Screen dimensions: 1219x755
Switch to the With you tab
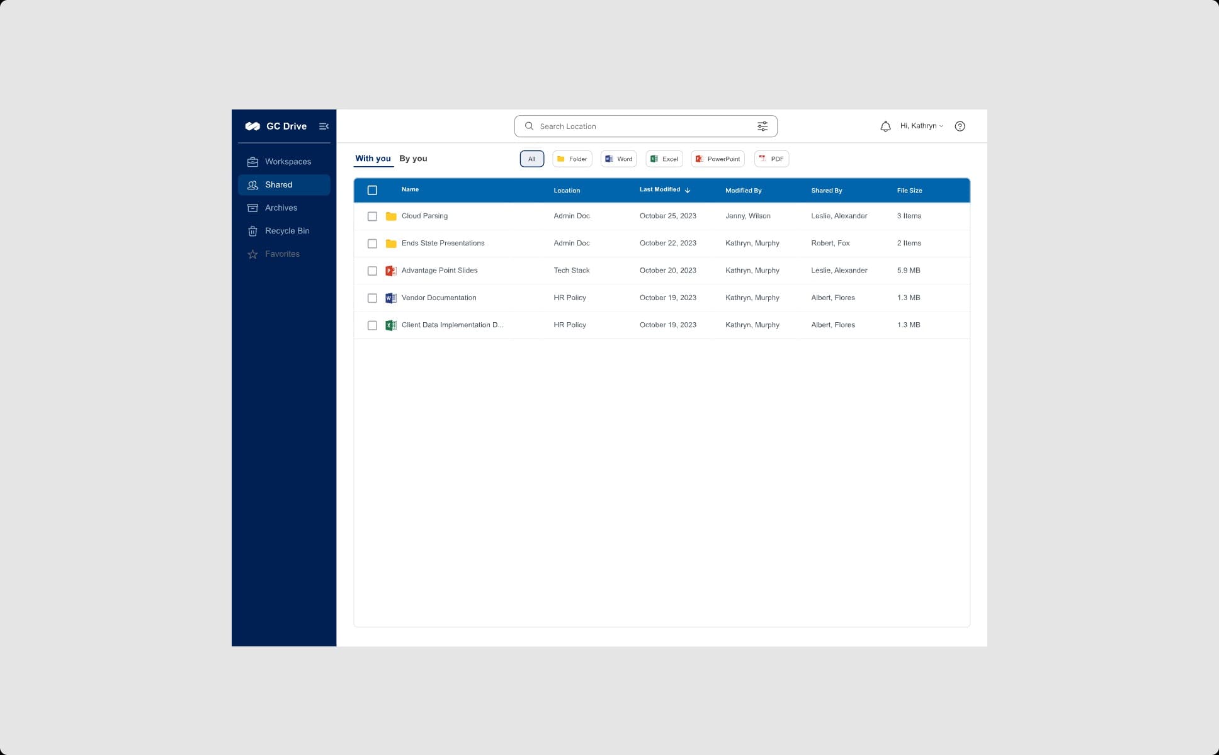[373, 159]
